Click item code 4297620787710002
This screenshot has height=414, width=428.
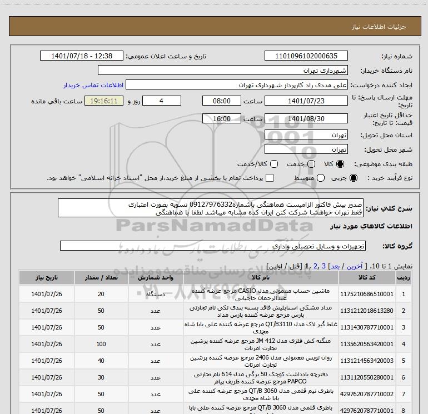tap(367, 394)
